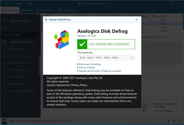Open the Ask a Question tab
Image resolution: width=184 pixels, height=125 pixels.
pos(46,10)
